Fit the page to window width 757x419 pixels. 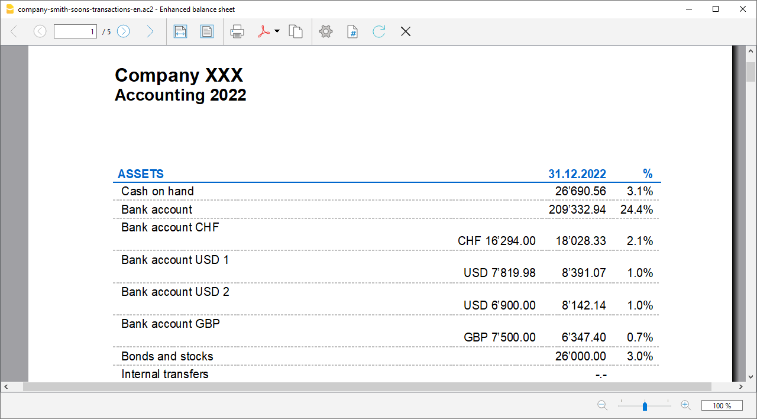point(180,31)
